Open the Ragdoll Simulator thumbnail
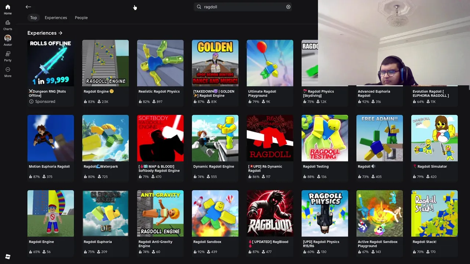This screenshot has width=470, height=264. coord(434,138)
